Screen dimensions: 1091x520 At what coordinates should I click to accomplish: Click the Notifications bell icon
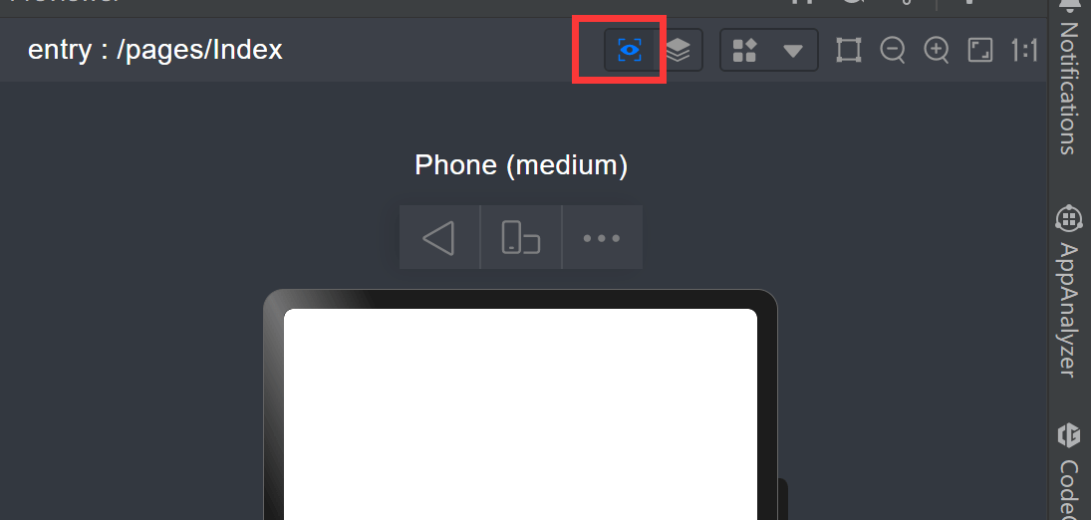[1069, 4]
